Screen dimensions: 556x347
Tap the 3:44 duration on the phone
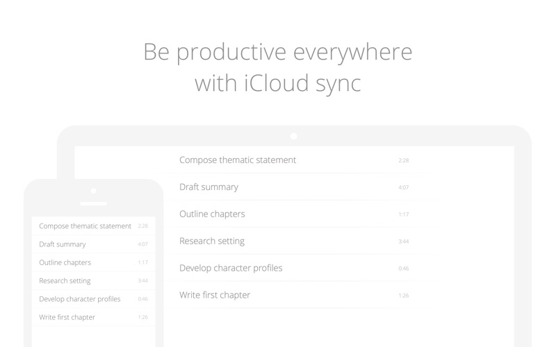pos(143,281)
